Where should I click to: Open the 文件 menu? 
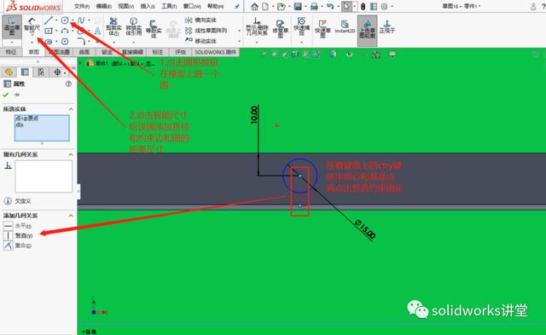(82, 6)
